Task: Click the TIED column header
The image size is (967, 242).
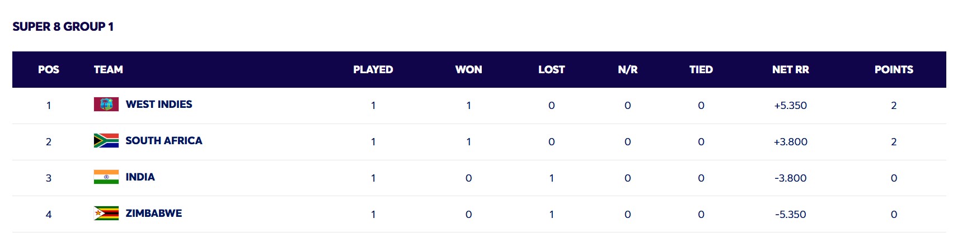Action: point(701,70)
